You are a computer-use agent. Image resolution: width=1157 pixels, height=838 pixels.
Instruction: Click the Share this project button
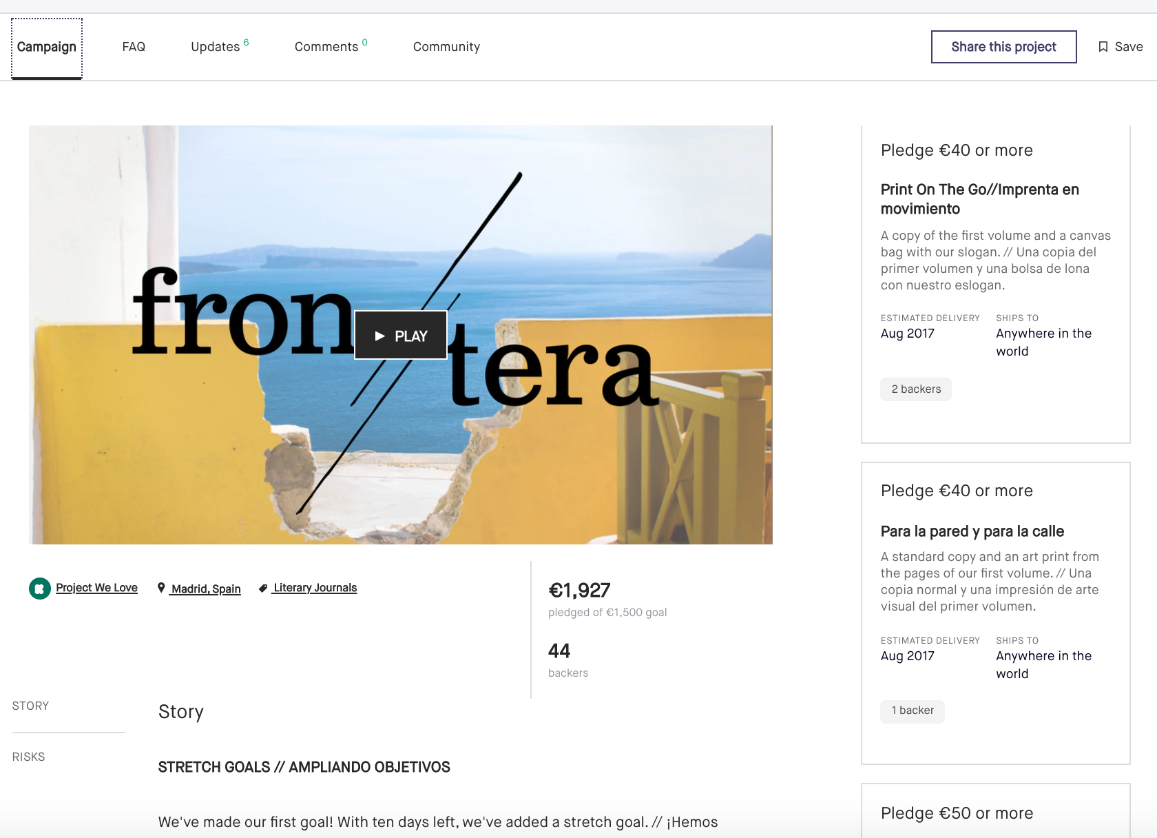(x=1003, y=47)
